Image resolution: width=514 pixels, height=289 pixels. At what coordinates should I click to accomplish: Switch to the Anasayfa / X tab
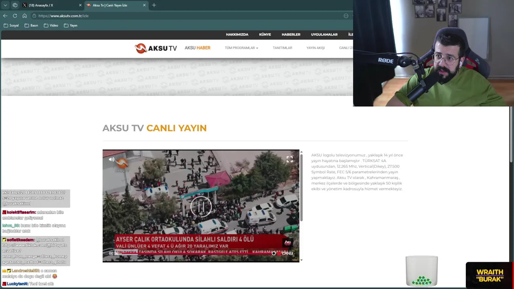point(52,5)
